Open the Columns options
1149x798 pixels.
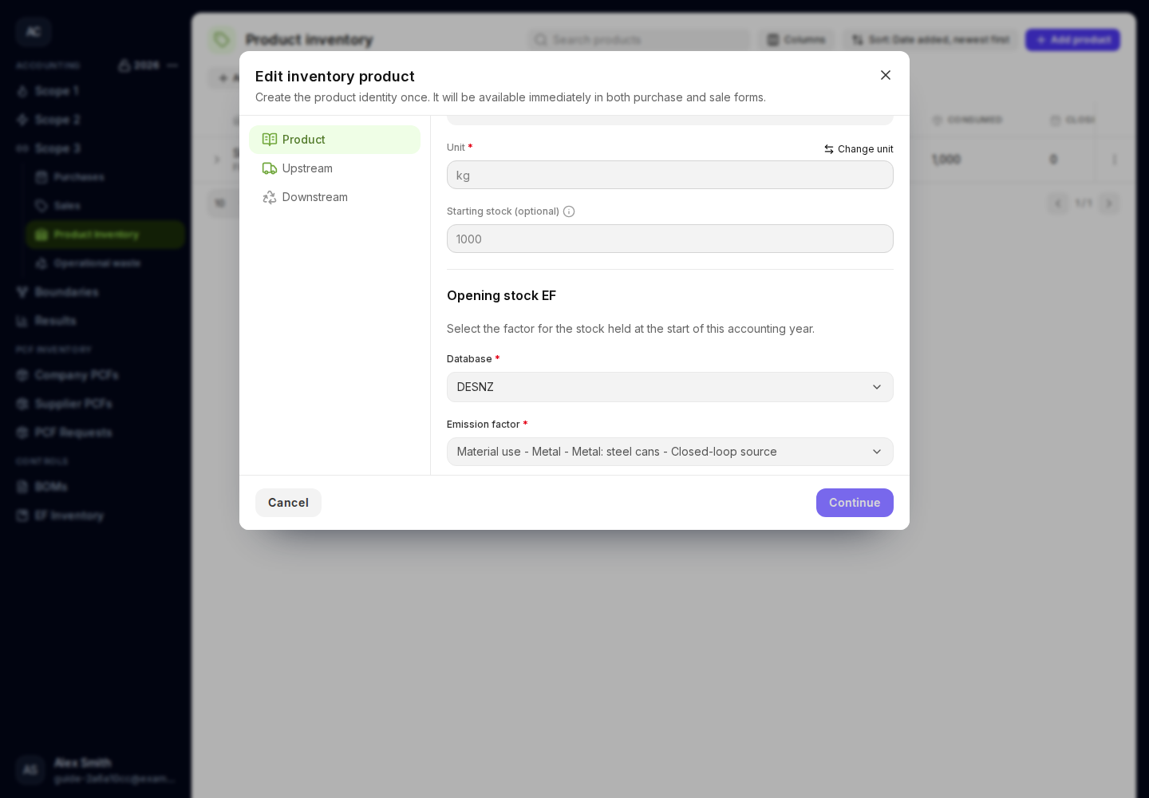pos(796,40)
